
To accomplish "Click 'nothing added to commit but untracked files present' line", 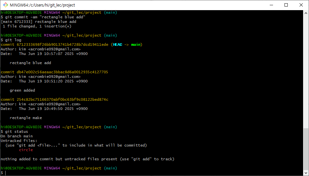I will pos(88,159).
